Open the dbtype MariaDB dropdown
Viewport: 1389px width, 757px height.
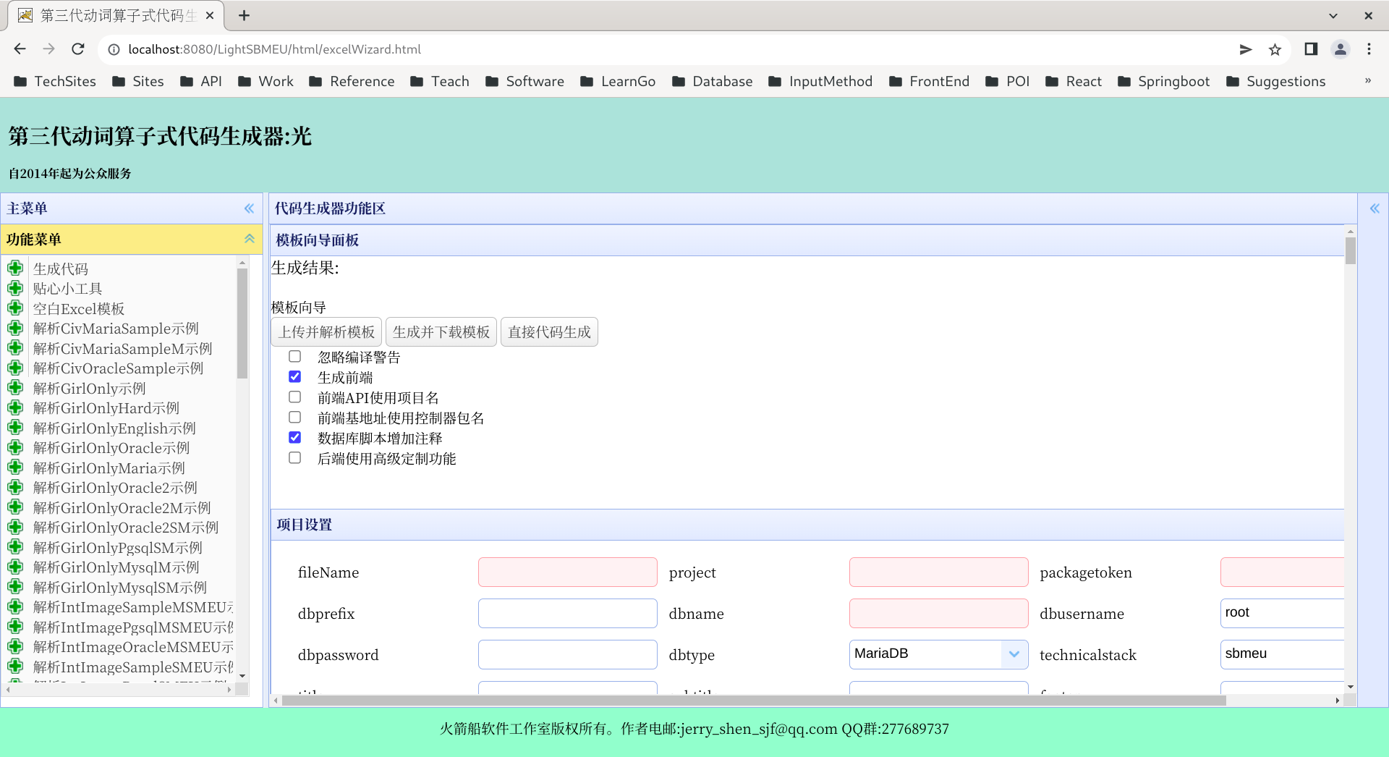(x=1014, y=654)
